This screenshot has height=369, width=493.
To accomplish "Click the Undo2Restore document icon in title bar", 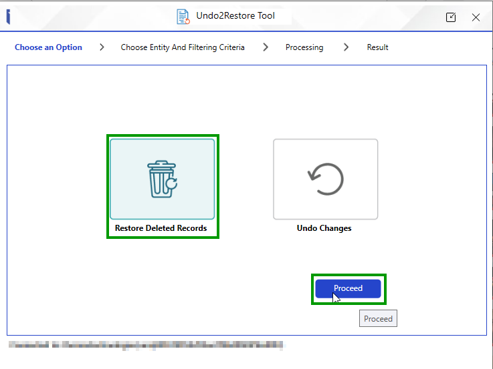I will [183, 17].
